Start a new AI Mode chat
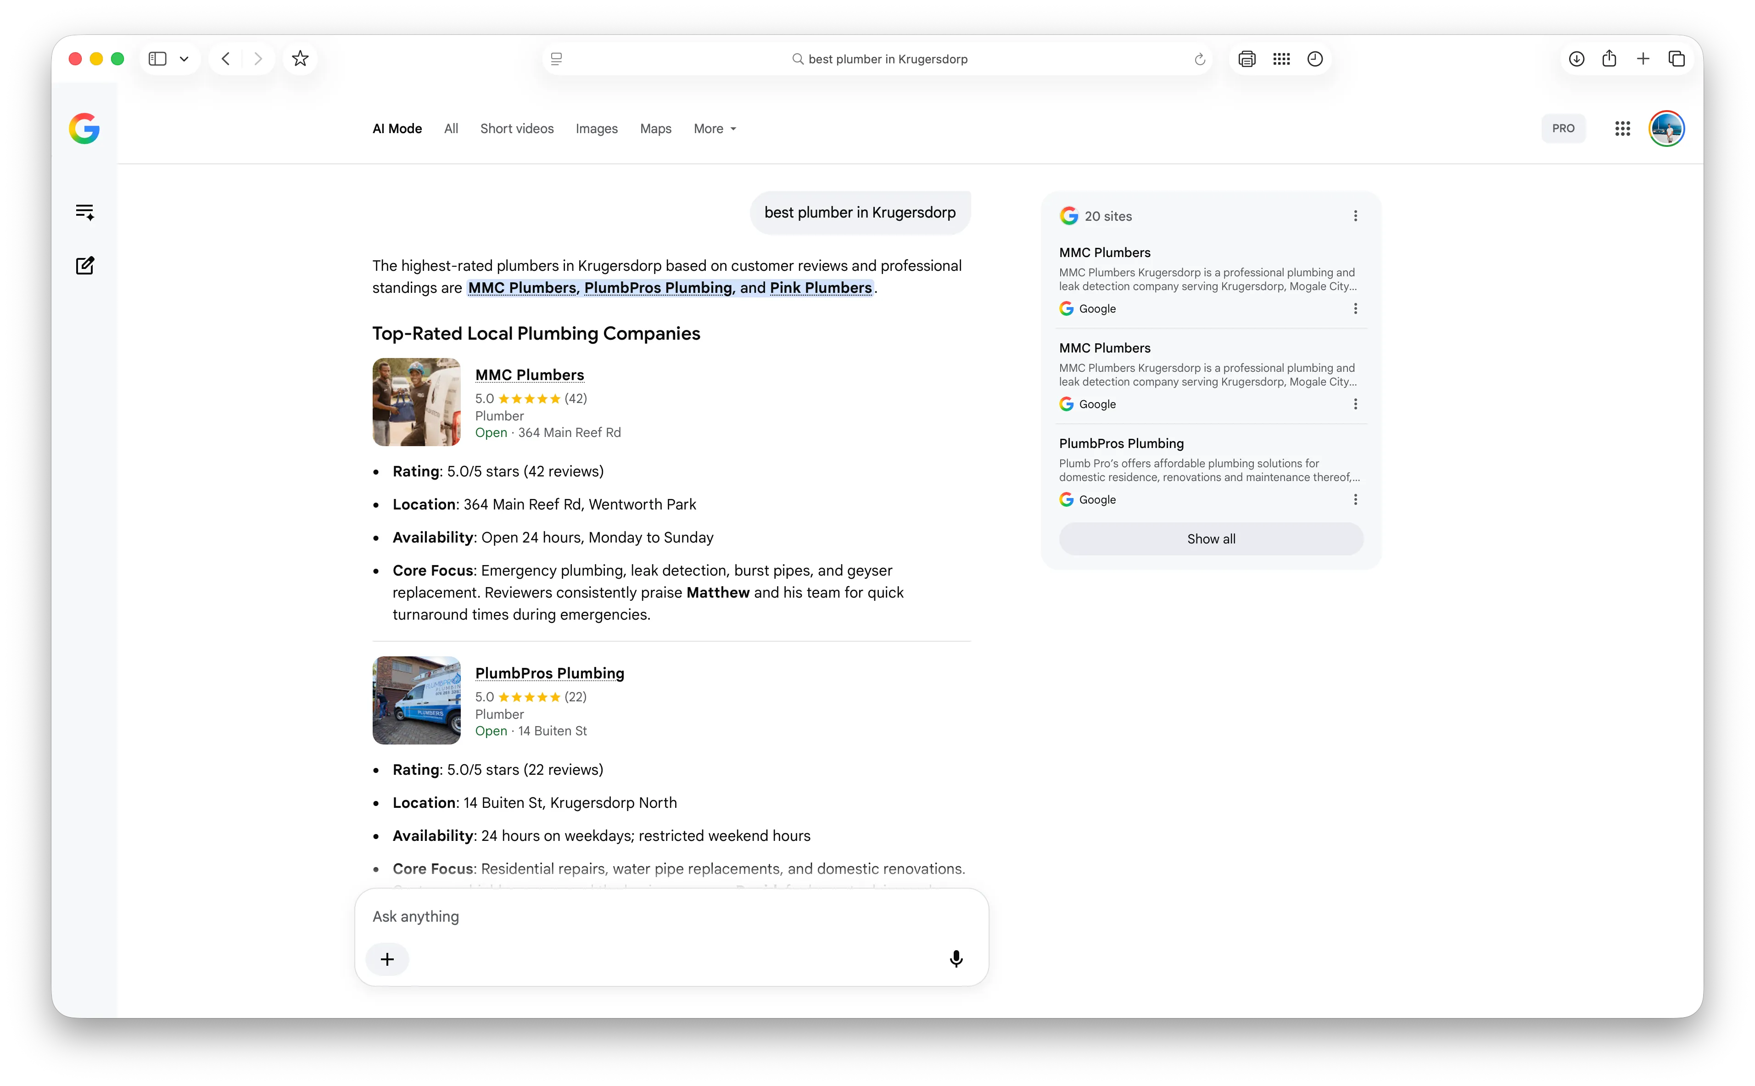 [85, 266]
